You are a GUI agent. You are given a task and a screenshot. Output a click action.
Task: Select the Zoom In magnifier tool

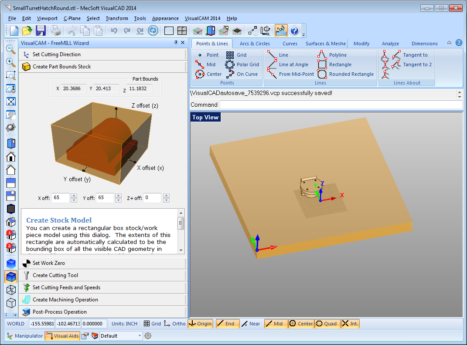click(11, 61)
